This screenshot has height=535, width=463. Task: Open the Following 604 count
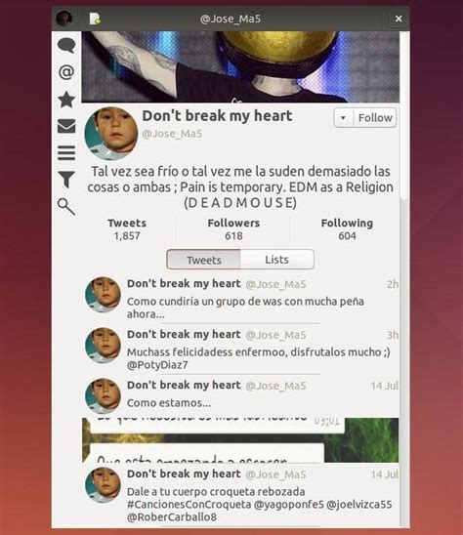(347, 229)
